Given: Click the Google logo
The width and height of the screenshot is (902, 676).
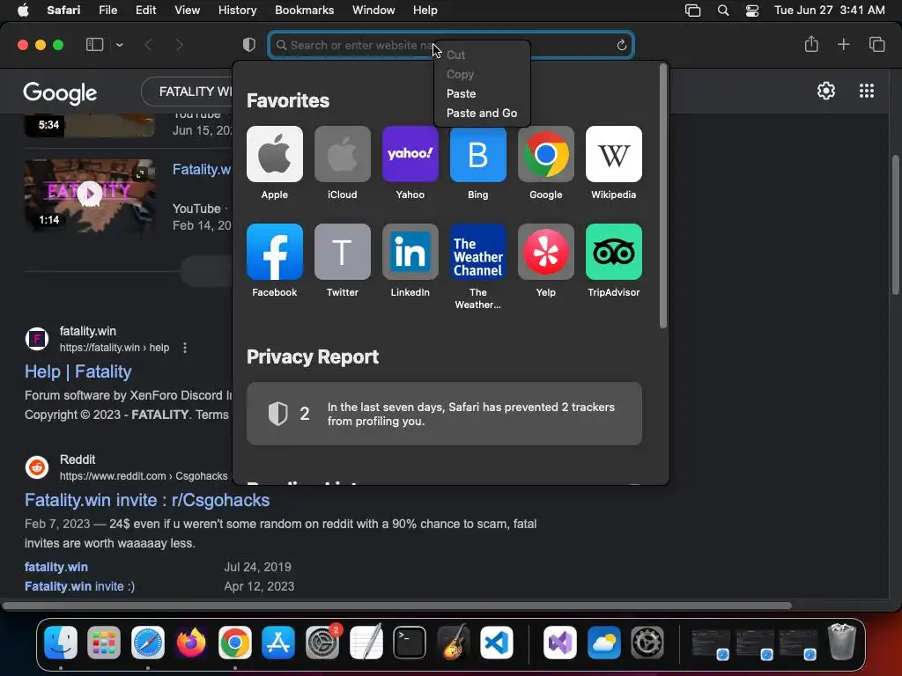Looking at the screenshot, I should tap(60, 93).
